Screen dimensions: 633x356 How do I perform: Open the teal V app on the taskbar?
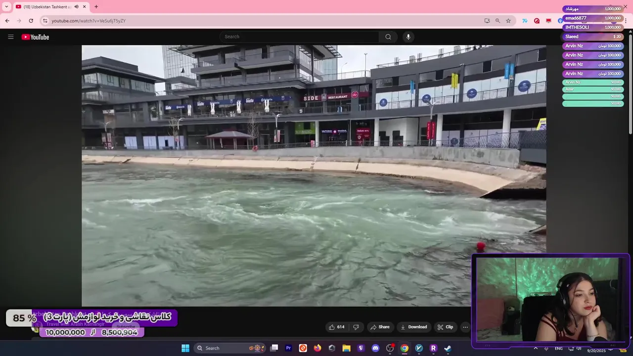coord(419,348)
